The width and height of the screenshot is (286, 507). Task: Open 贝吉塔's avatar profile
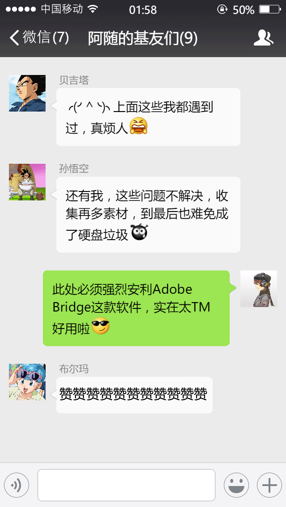pos(27,93)
